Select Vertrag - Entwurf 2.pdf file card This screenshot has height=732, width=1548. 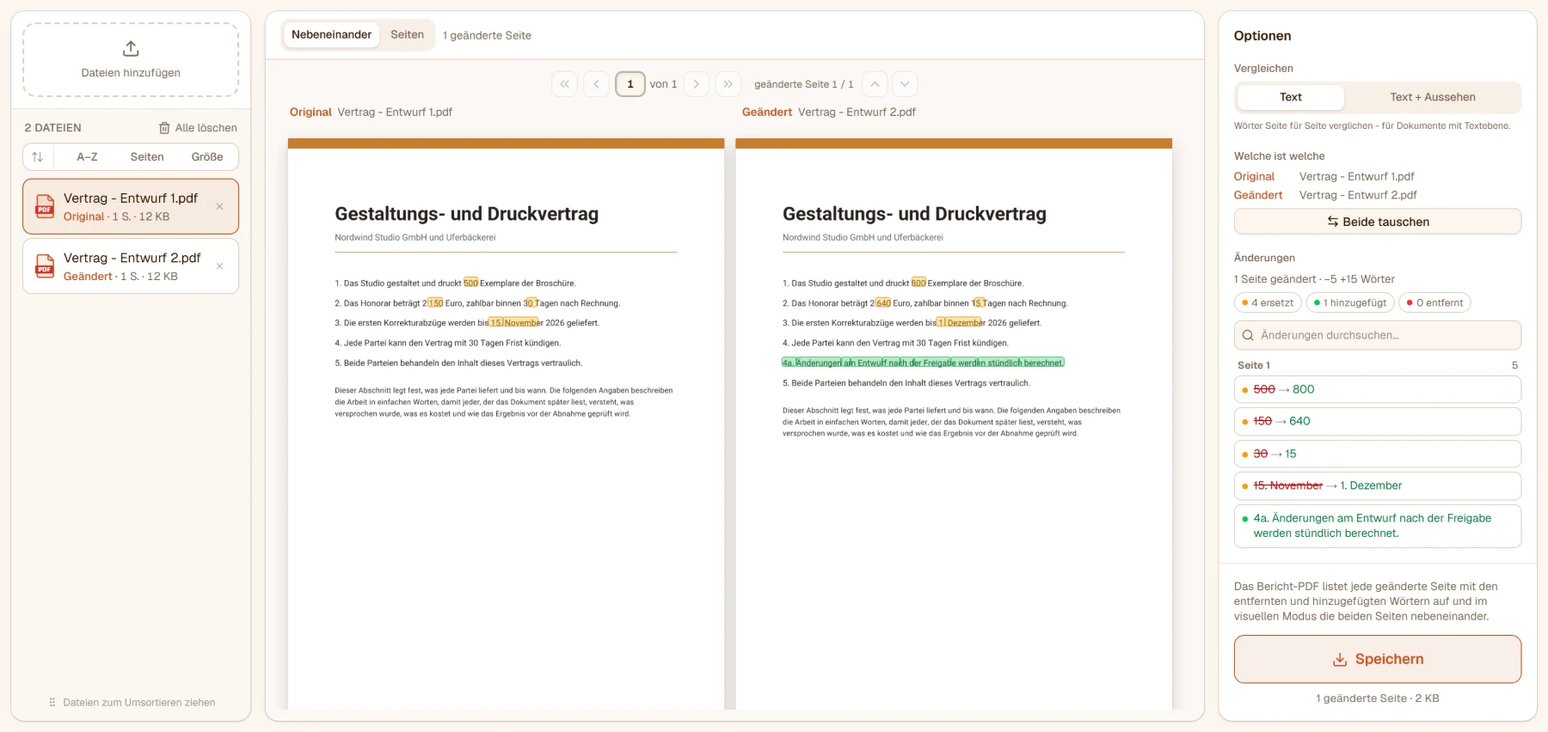pos(131,266)
